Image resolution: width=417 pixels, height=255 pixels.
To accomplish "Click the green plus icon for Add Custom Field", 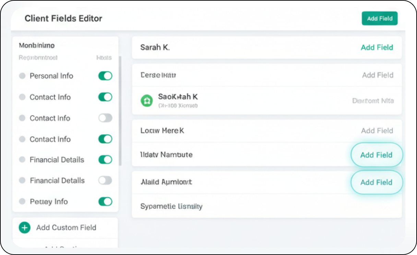I will (x=24, y=228).
